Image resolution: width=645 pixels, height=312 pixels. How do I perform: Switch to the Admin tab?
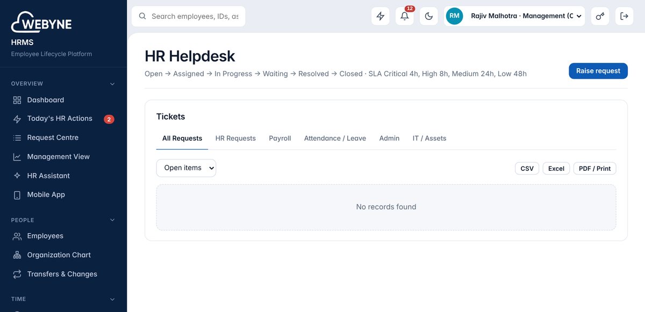tap(389, 138)
